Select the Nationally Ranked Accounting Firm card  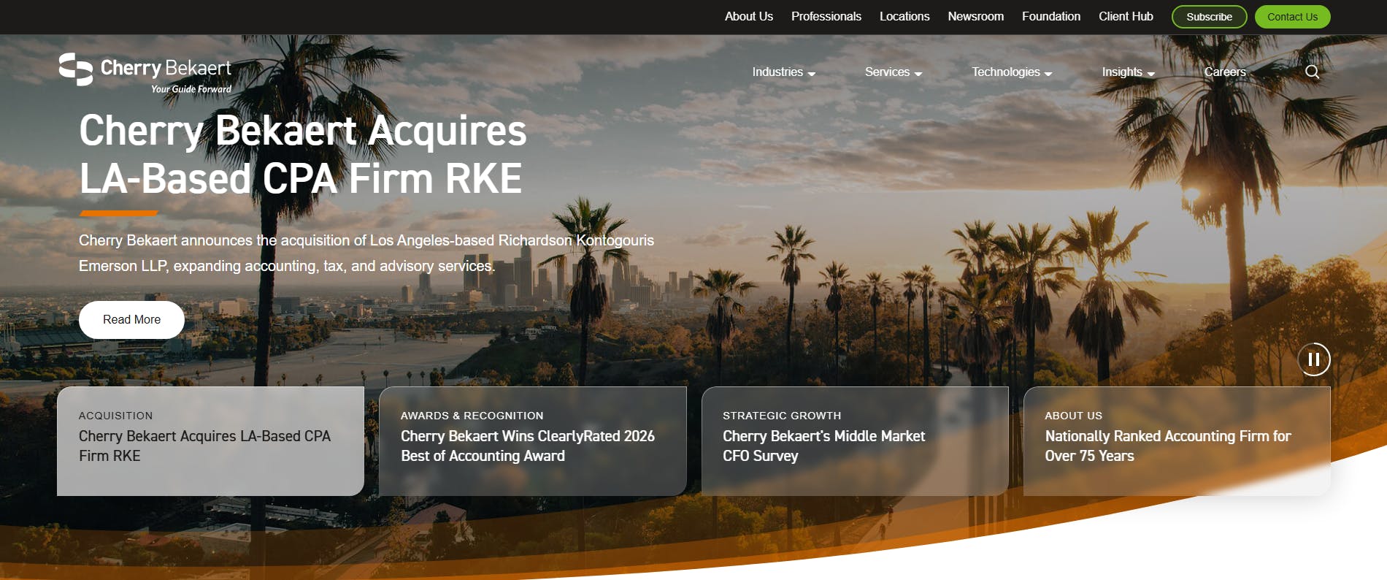1177,441
